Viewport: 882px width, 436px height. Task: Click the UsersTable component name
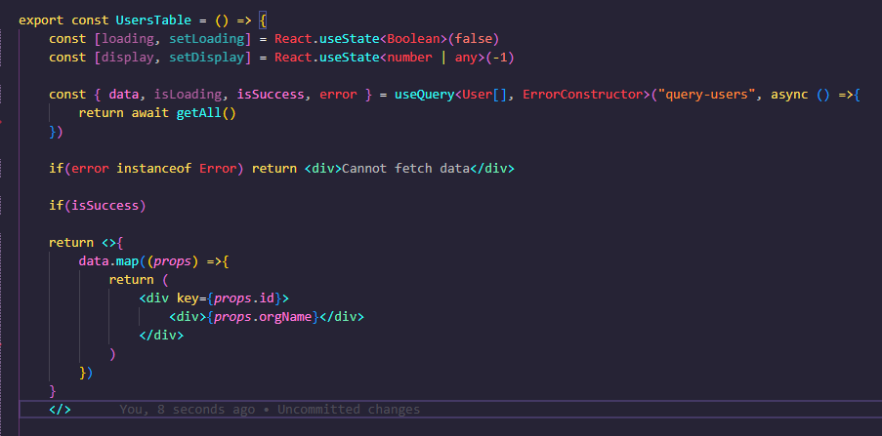point(153,20)
